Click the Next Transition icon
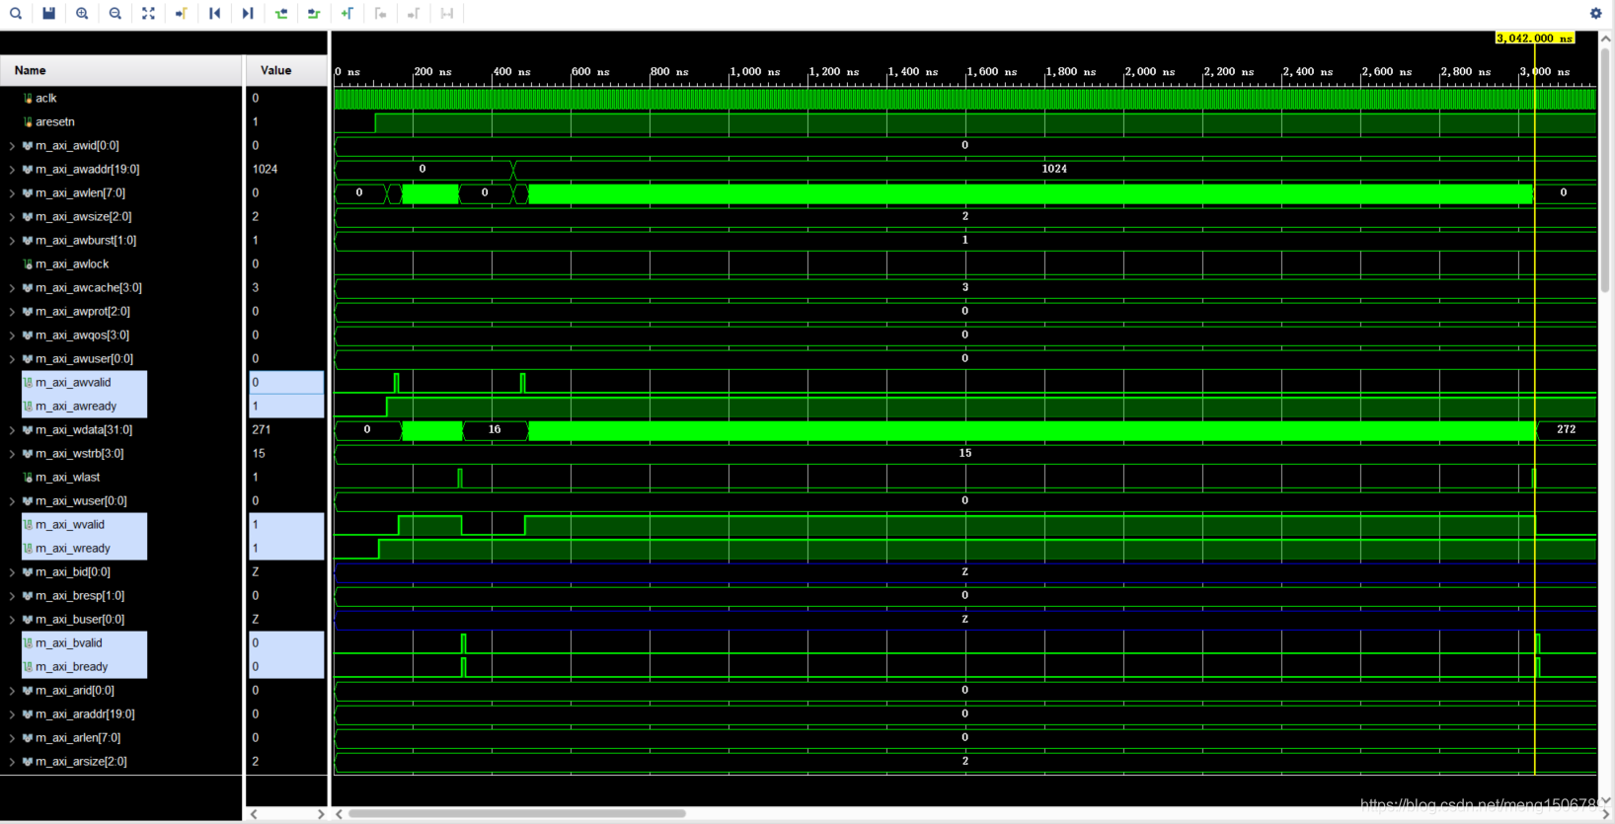The width and height of the screenshot is (1615, 824). (314, 14)
